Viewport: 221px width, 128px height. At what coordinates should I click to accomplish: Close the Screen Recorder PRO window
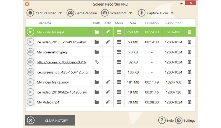coord(191,3)
